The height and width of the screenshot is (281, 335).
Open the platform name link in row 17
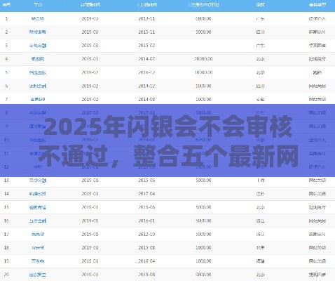coord(38,235)
